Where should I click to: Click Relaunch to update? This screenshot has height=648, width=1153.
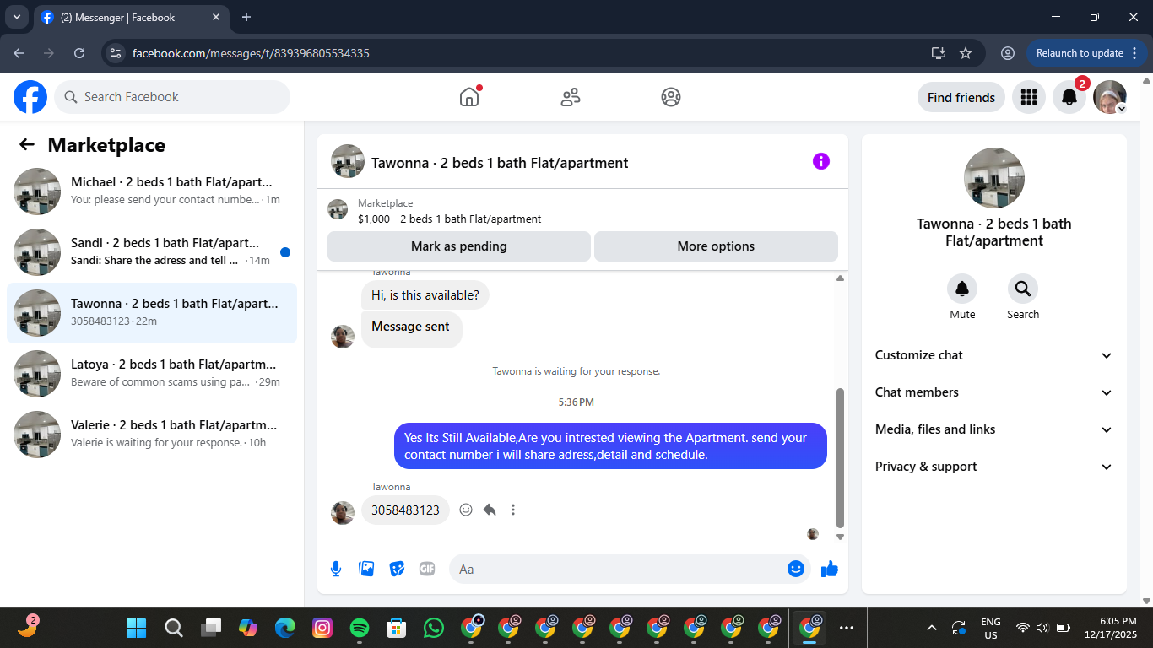1087,53
